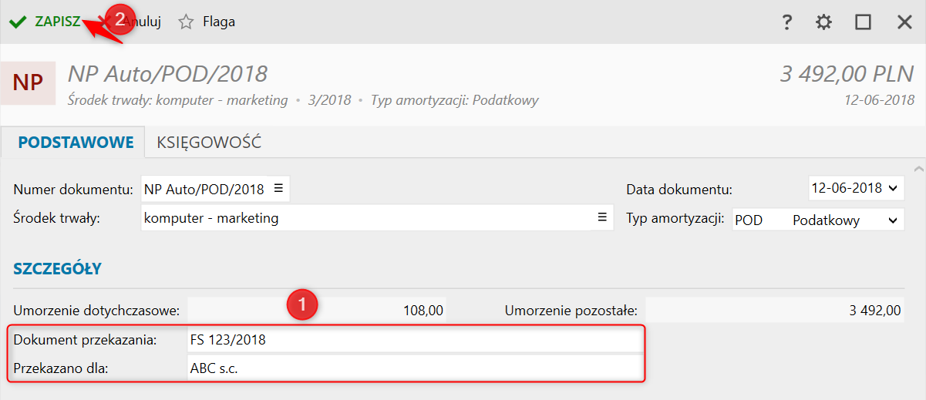The height and width of the screenshot is (400, 926).
Task: Click the Anuluj cancel button
Action: coord(143,22)
